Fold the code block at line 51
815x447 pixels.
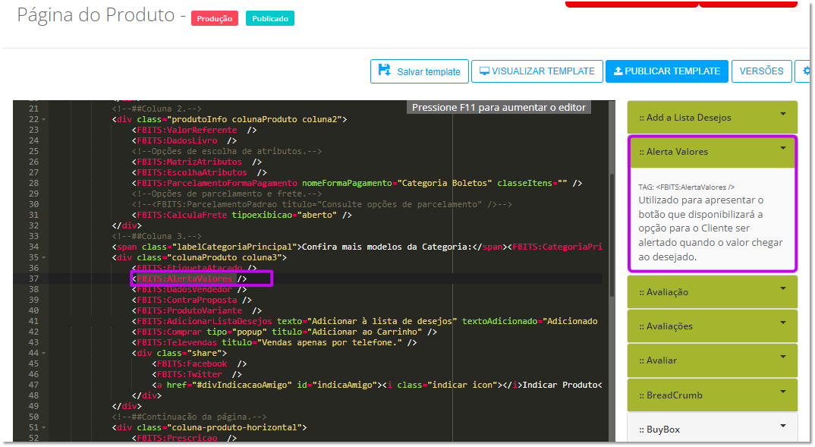(44, 428)
